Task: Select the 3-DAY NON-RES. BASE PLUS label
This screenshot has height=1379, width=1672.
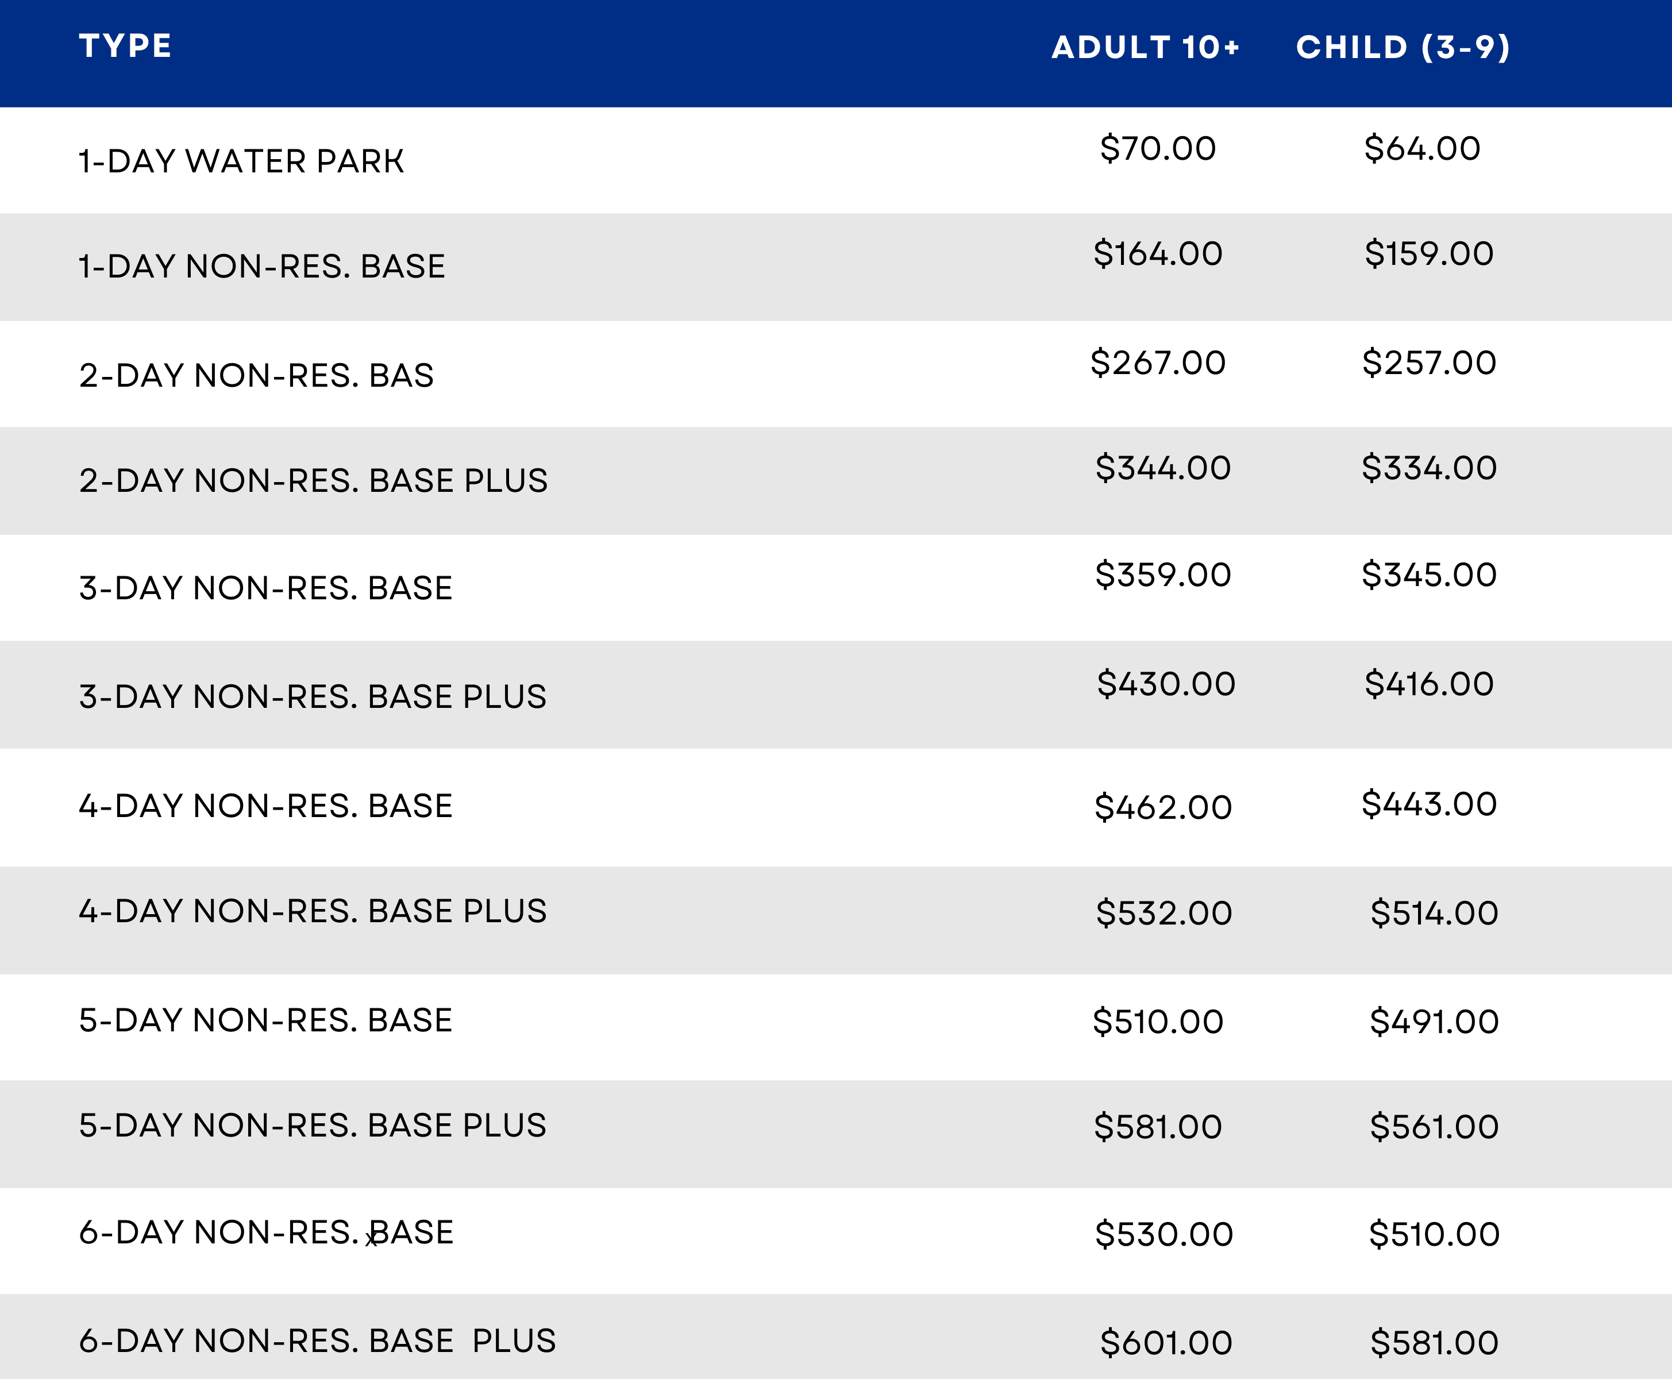Action: (313, 696)
